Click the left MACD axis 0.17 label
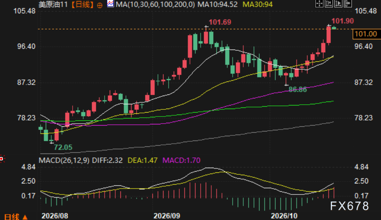 pyautogui.click(x=28, y=196)
